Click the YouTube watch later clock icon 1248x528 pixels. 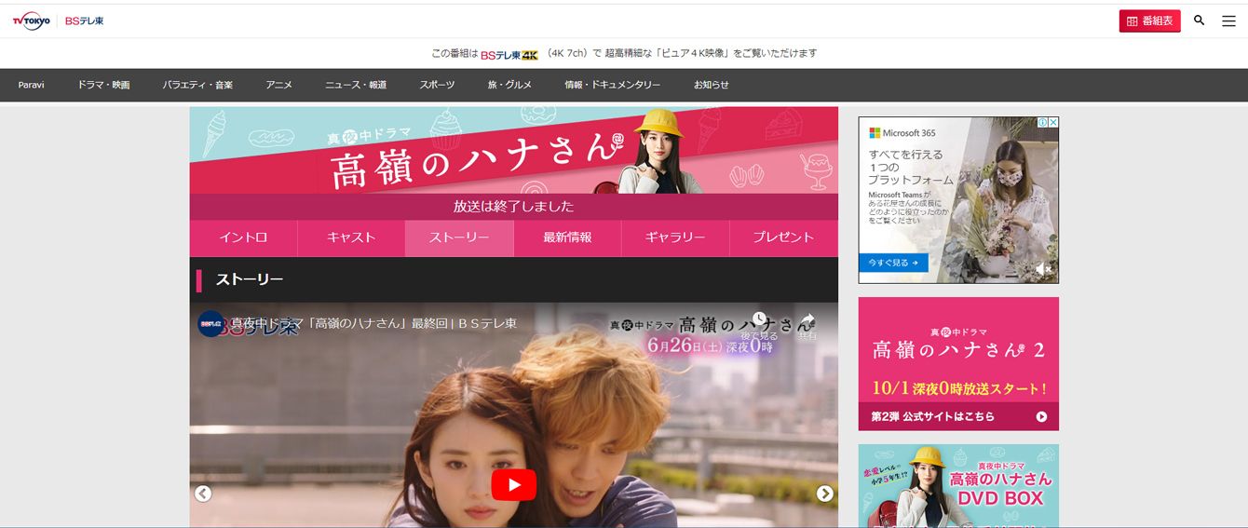pyautogui.click(x=760, y=321)
